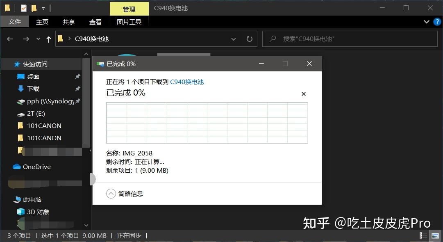The width and height of the screenshot is (443, 242).
Task: Open the address bar dropdown arrow
Action: [234, 39]
